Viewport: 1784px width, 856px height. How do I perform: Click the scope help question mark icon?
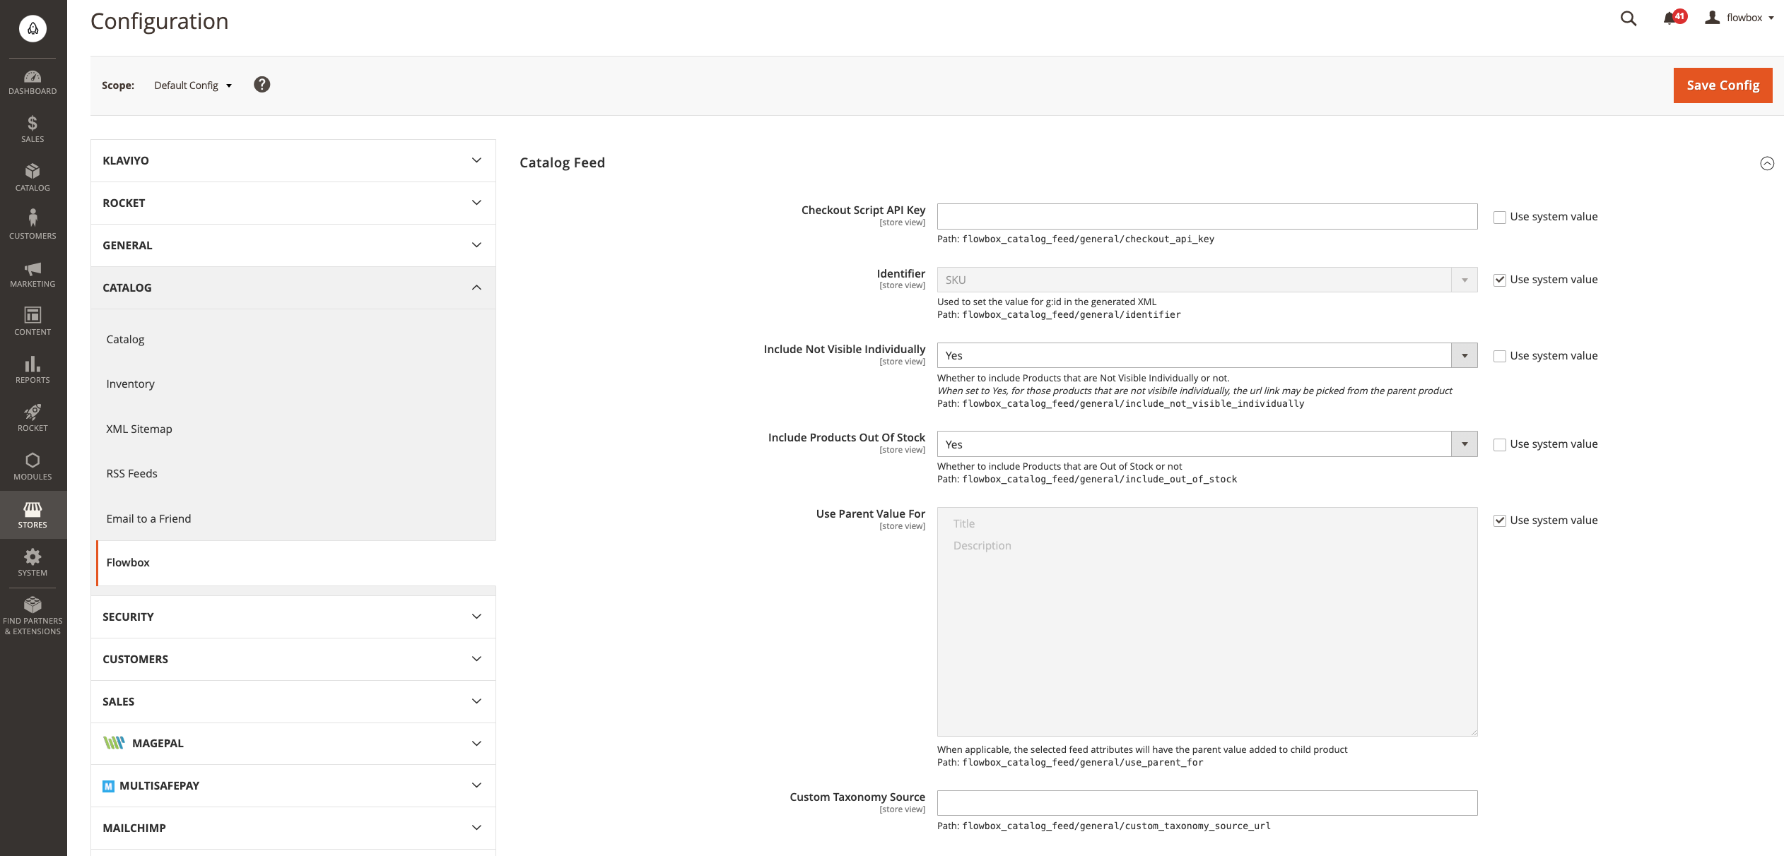point(262,85)
